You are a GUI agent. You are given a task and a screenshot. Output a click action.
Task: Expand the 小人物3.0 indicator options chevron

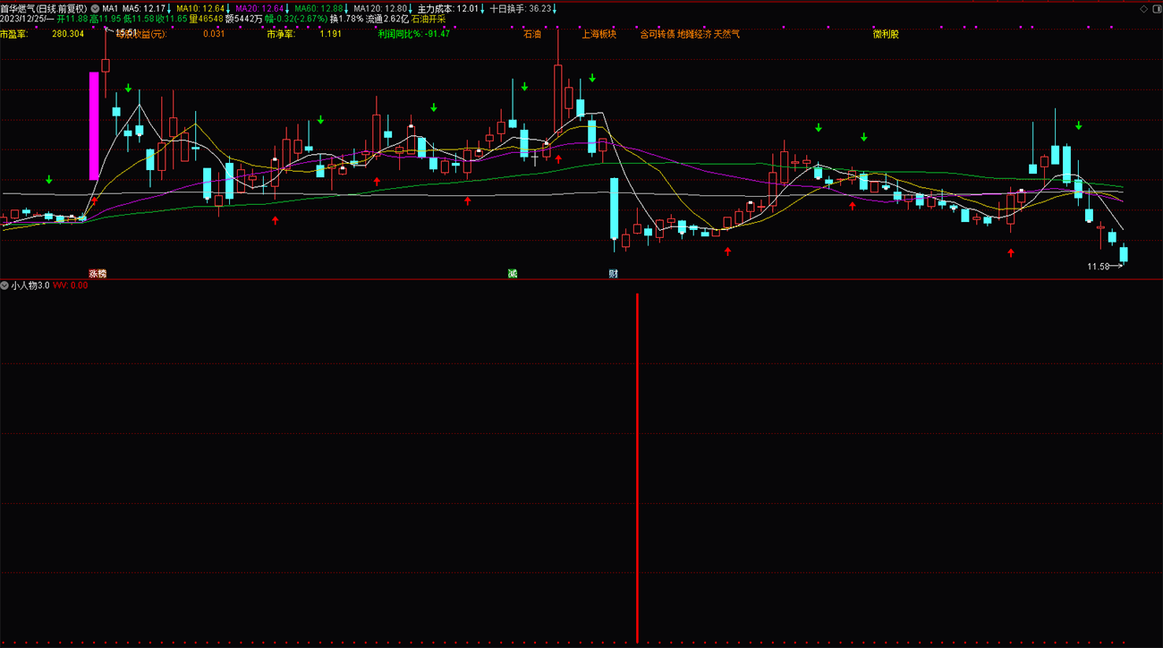[x=5, y=286]
